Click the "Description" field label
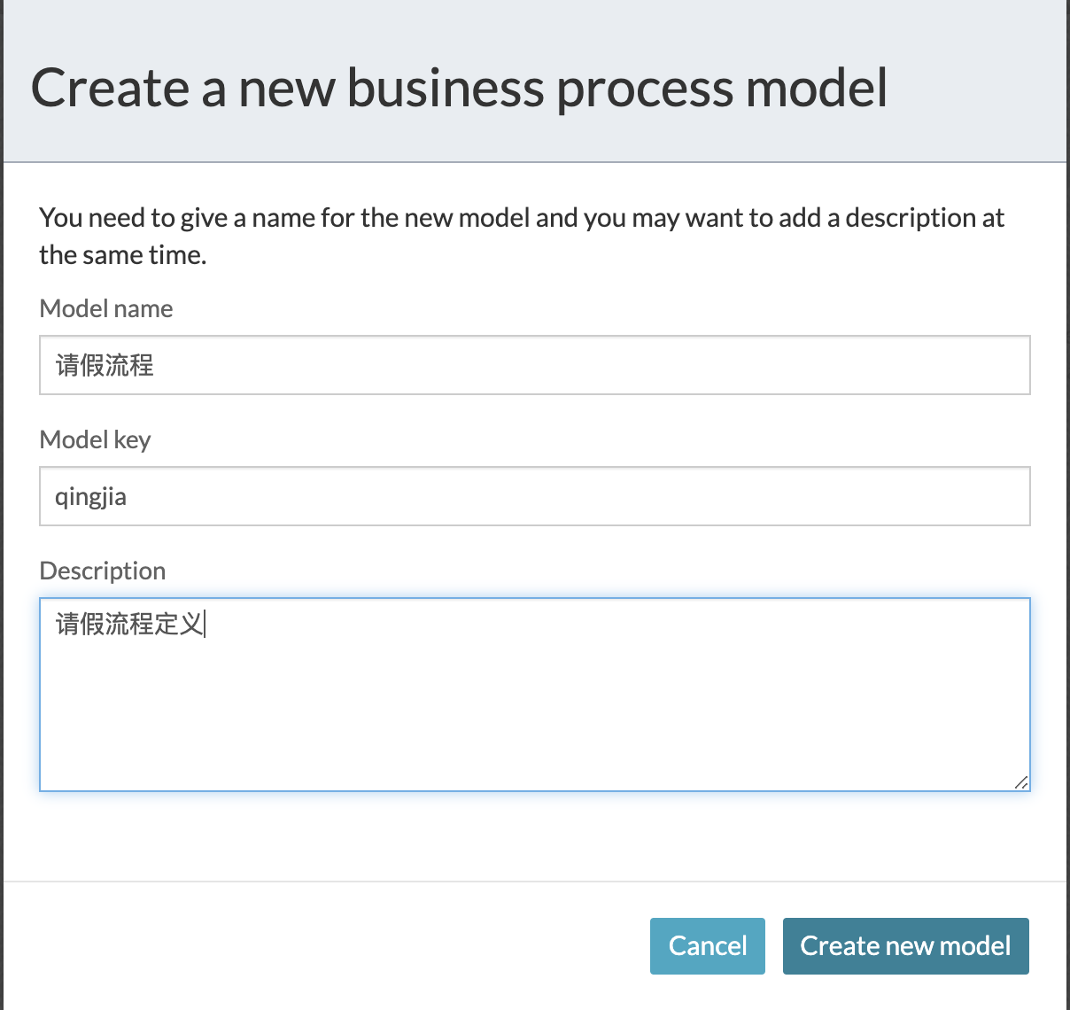The height and width of the screenshot is (1010, 1070). point(103,571)
